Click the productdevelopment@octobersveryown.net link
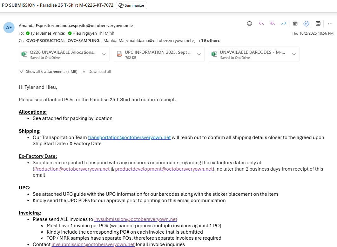The height and width of the screenshot is (247, 337). click(x=164, y=169)
